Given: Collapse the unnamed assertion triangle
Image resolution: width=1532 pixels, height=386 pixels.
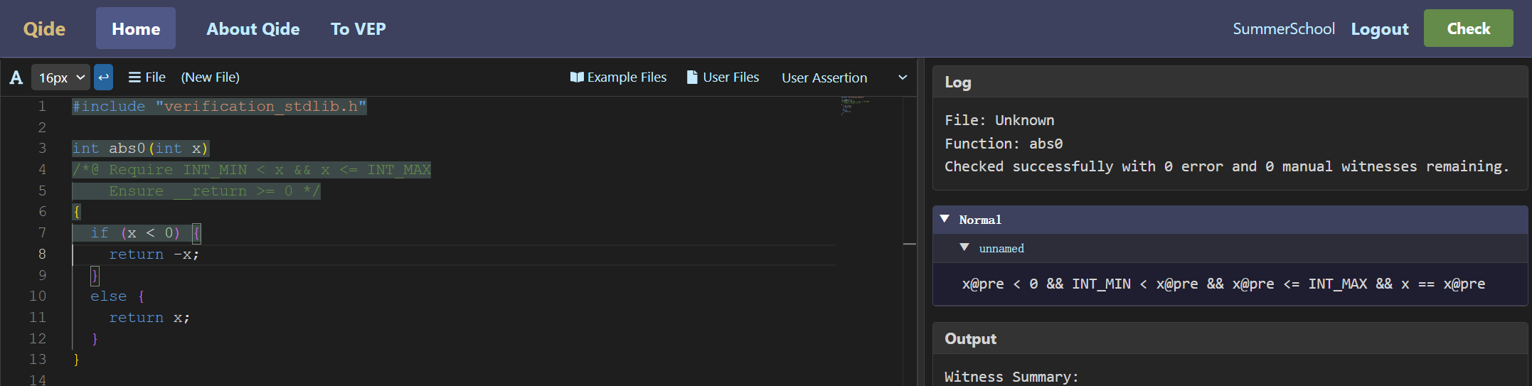Looking at the screenshot, I should point(964,247).
